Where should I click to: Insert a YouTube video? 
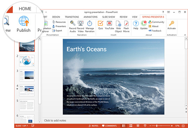coord(109,25)
